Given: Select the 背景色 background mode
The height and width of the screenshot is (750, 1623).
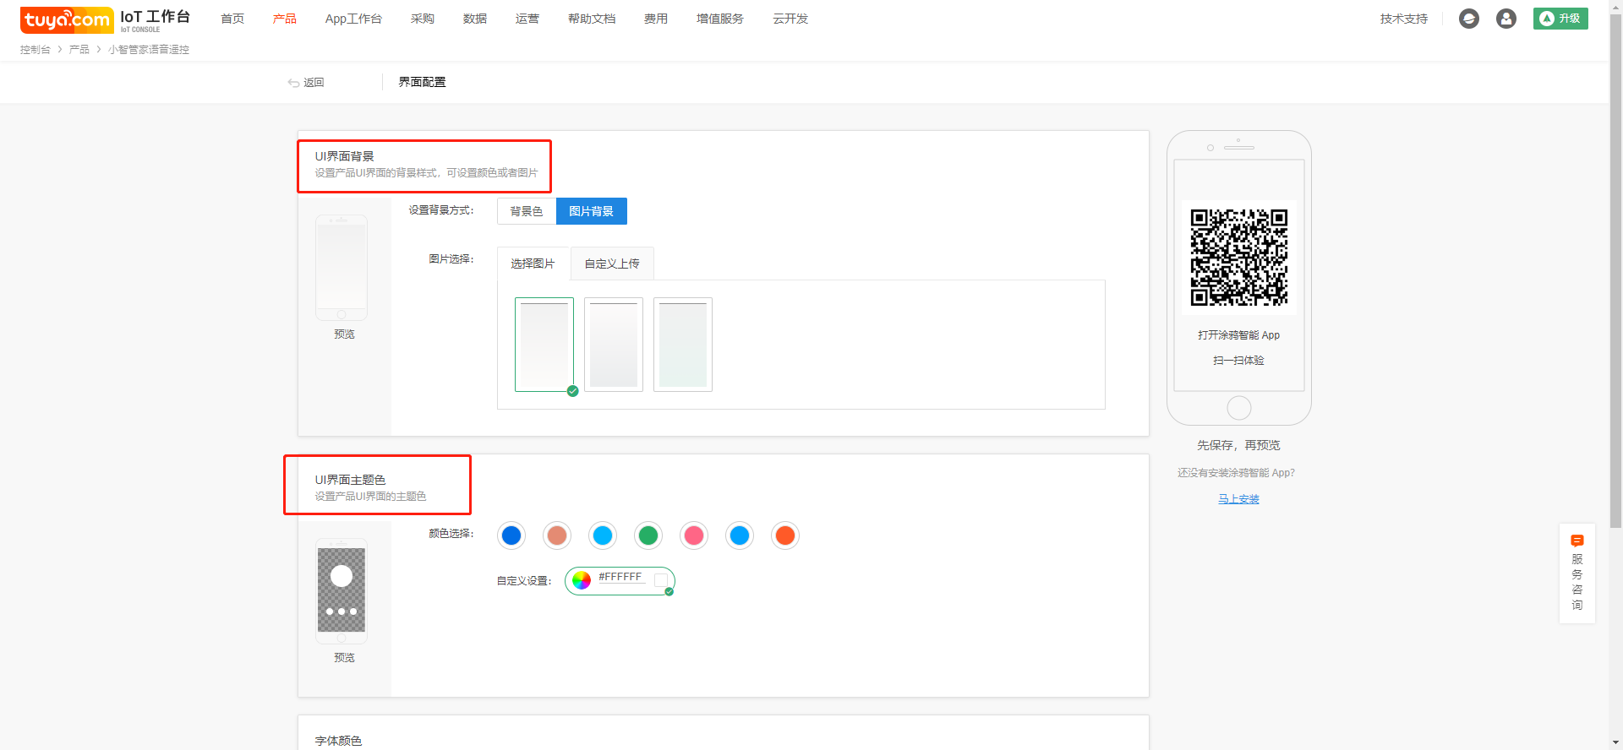Looking at the screenshot, I should click(527, 211).
